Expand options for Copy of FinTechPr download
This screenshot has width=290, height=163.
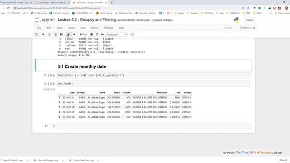point(27,160)
